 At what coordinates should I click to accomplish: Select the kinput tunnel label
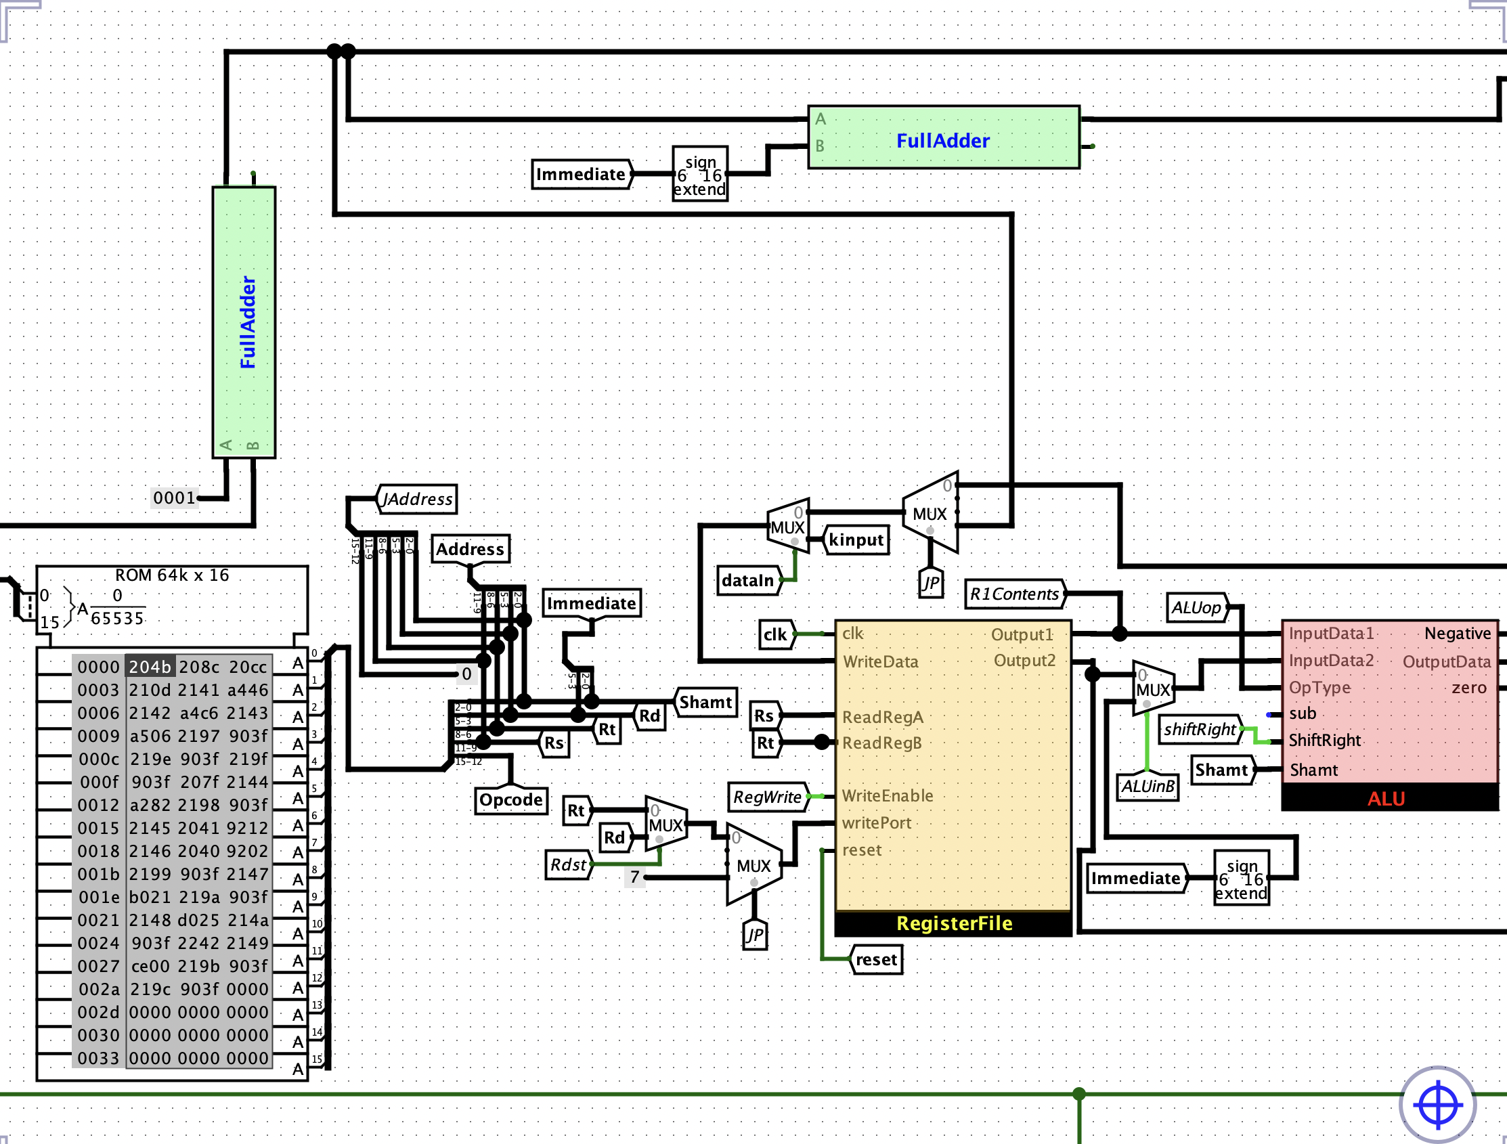click(856, 540)
